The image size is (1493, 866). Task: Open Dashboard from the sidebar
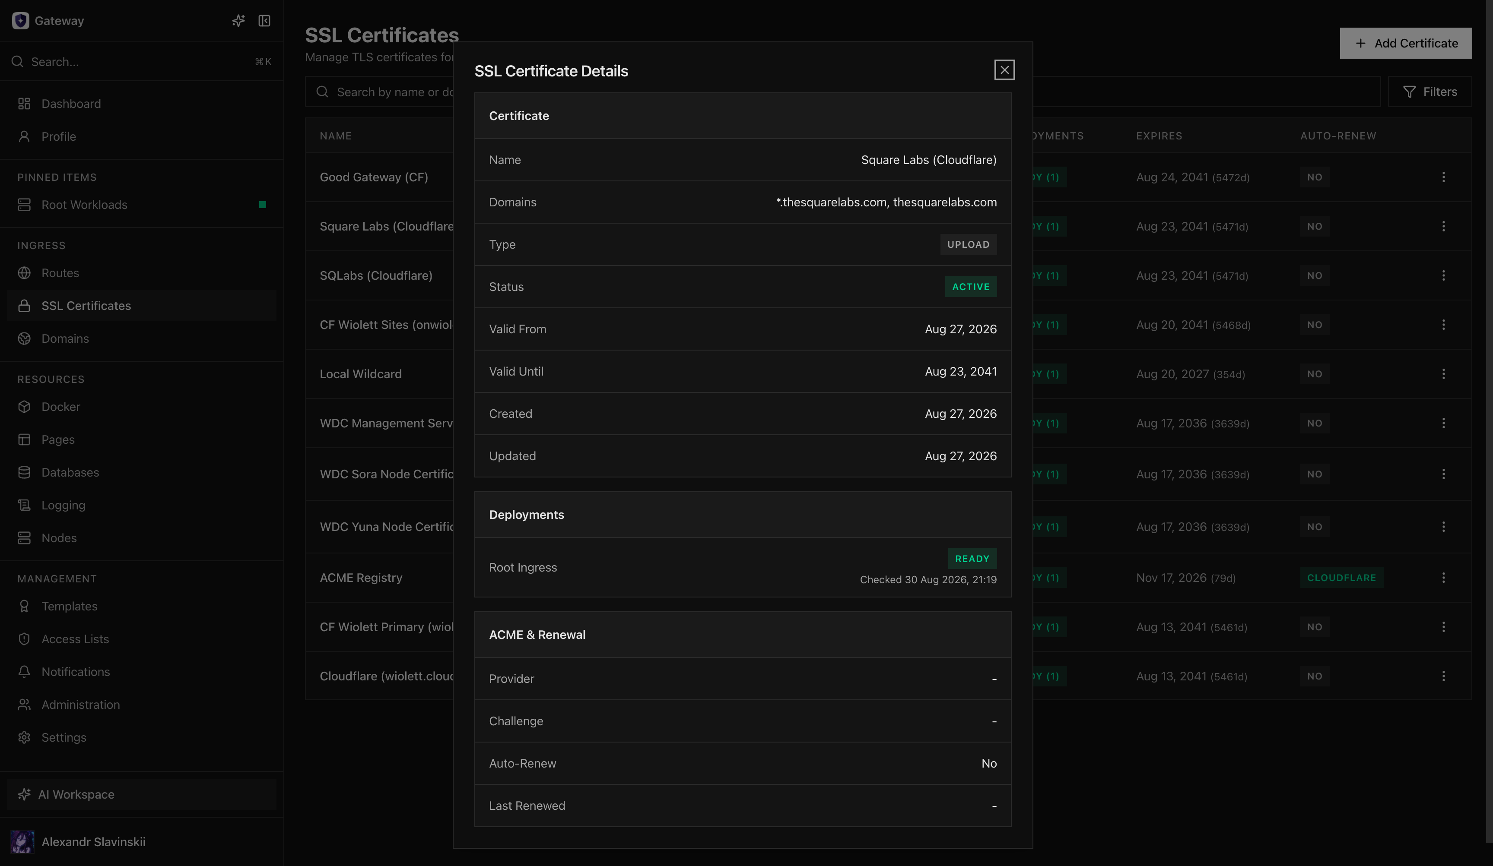[x=142, y=104]
